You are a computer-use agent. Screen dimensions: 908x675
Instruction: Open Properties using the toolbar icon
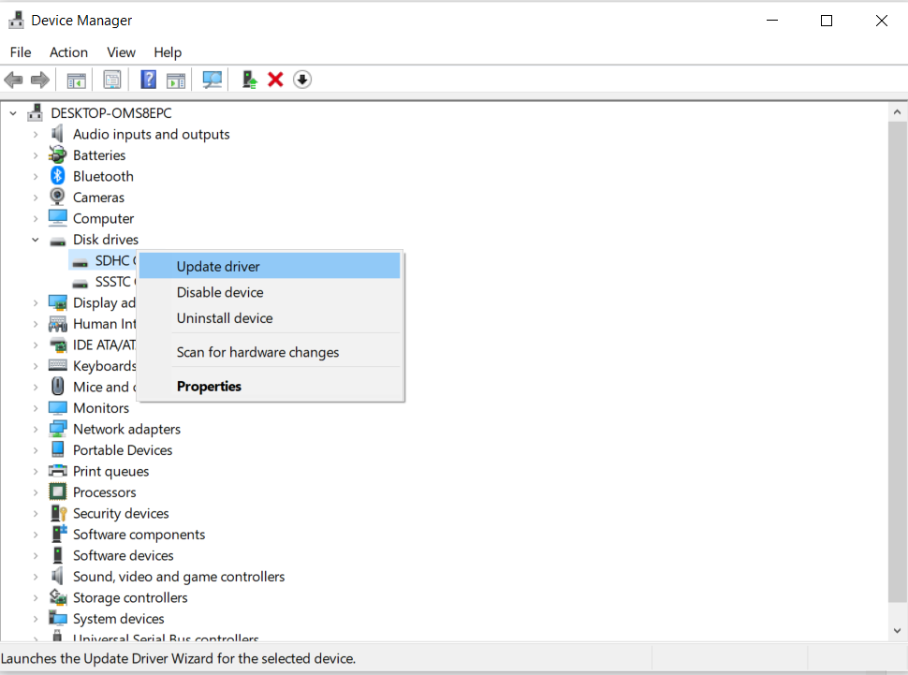point(111,79)
